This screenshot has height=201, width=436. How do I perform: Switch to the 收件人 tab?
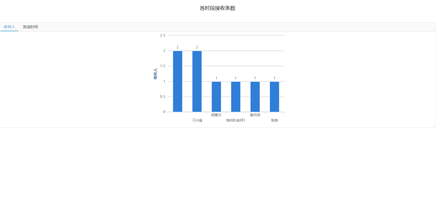click(x=9, y=27)
